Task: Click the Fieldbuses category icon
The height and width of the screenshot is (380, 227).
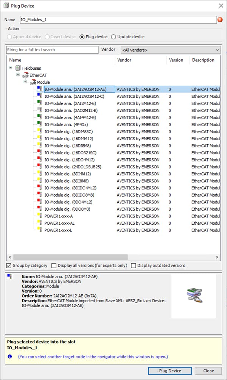Action: 18,68
